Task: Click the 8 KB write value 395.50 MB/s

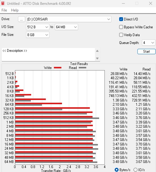Action: coord(118,91)
